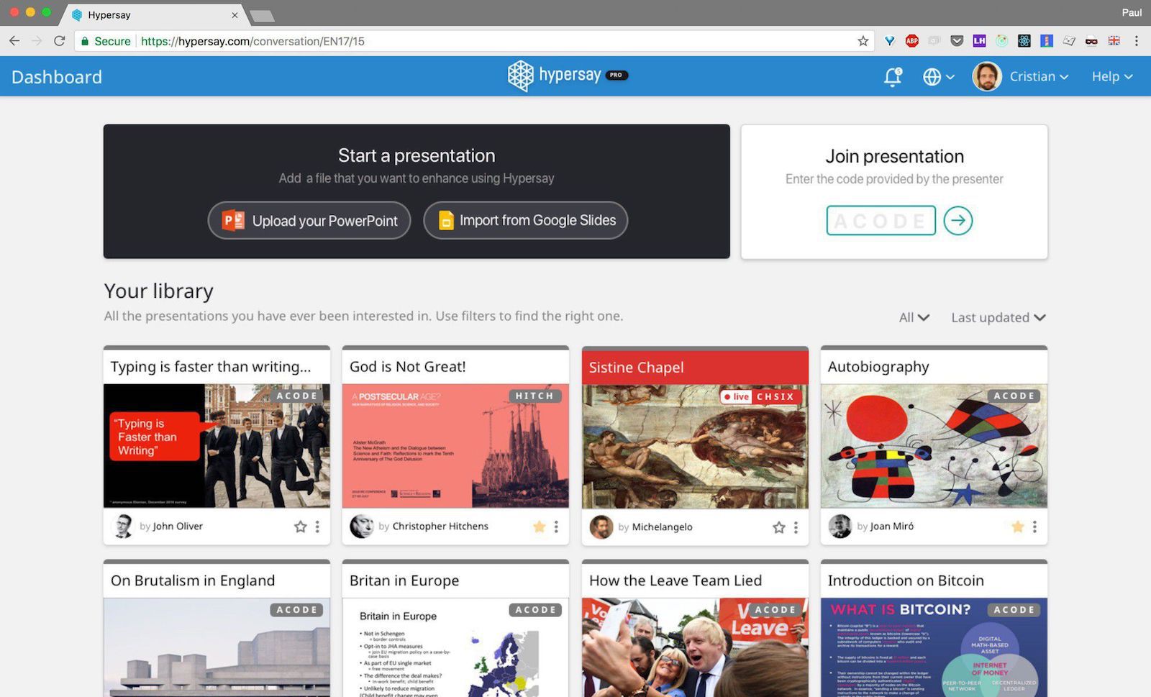Open options menu for God is Not Great card

pyautogui.click(x=556, y=527)
